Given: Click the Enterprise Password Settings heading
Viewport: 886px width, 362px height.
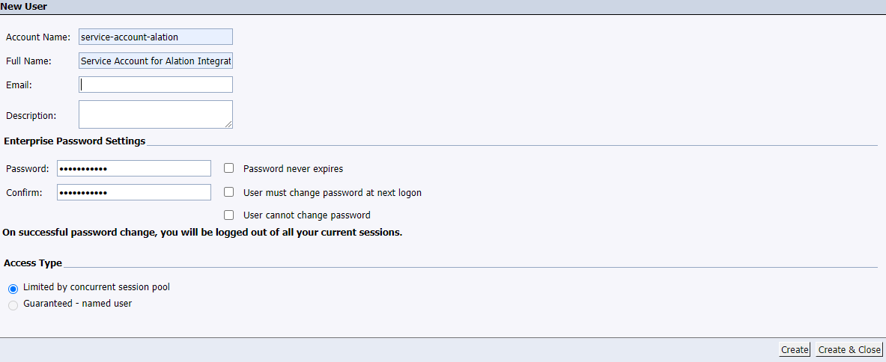Looking at the screenshot, I should pos(75,141).
